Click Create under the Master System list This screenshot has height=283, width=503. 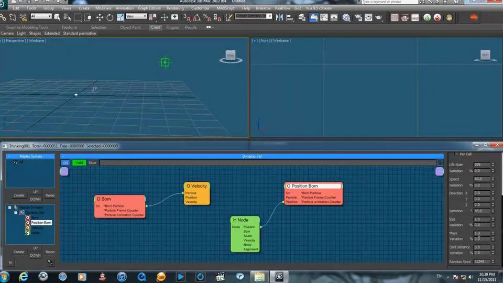[19, 195]
